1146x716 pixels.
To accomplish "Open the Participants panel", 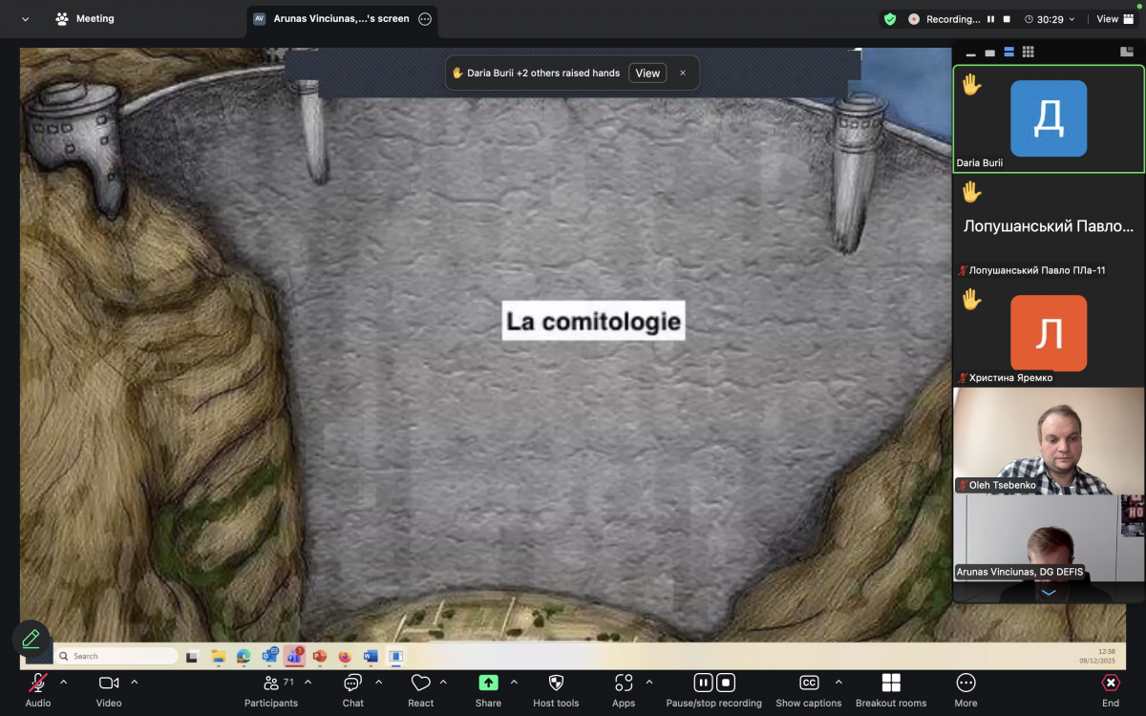I will (x=271, y=684).
